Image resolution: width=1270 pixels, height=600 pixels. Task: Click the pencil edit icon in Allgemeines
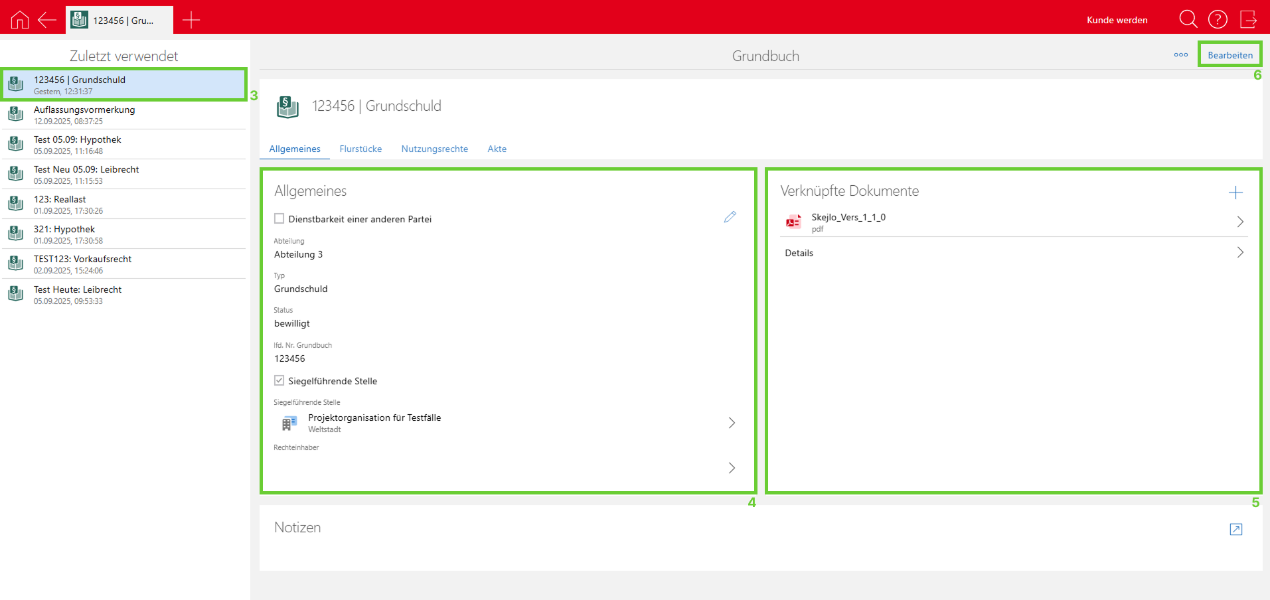(730, 217)
